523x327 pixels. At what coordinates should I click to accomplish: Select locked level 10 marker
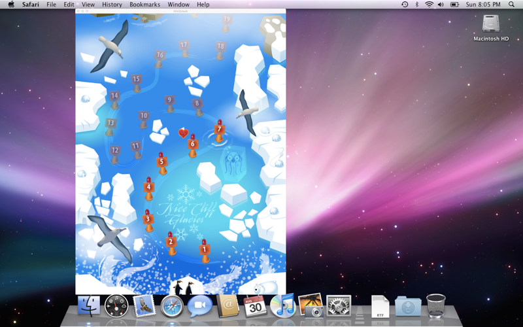143,120
